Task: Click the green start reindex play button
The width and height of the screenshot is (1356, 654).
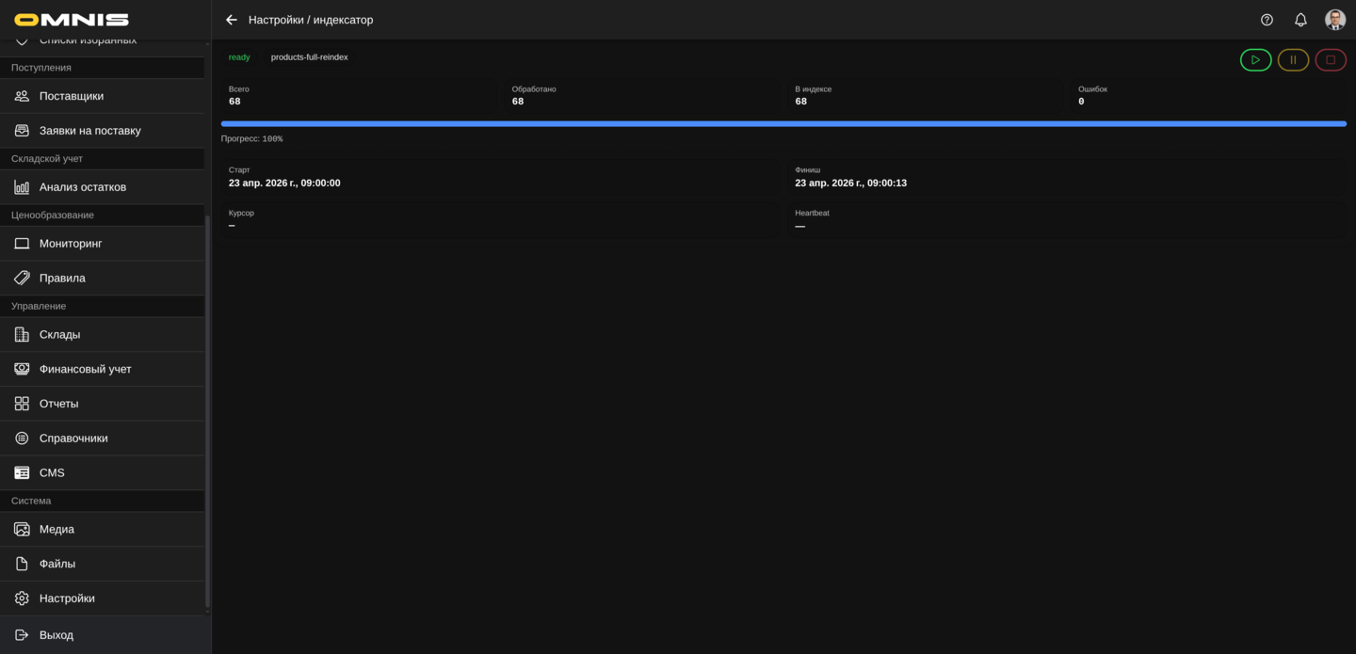Action: coord(1255,60)
